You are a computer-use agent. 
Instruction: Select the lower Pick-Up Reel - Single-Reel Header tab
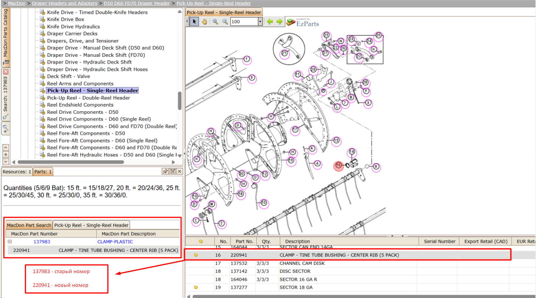tap(91, 225)
